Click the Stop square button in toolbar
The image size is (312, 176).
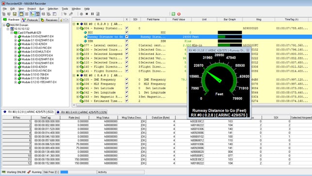pos(87,14)
